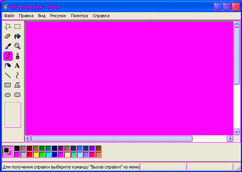
Task: Pick the orange swatch
Action: [99, 154]
